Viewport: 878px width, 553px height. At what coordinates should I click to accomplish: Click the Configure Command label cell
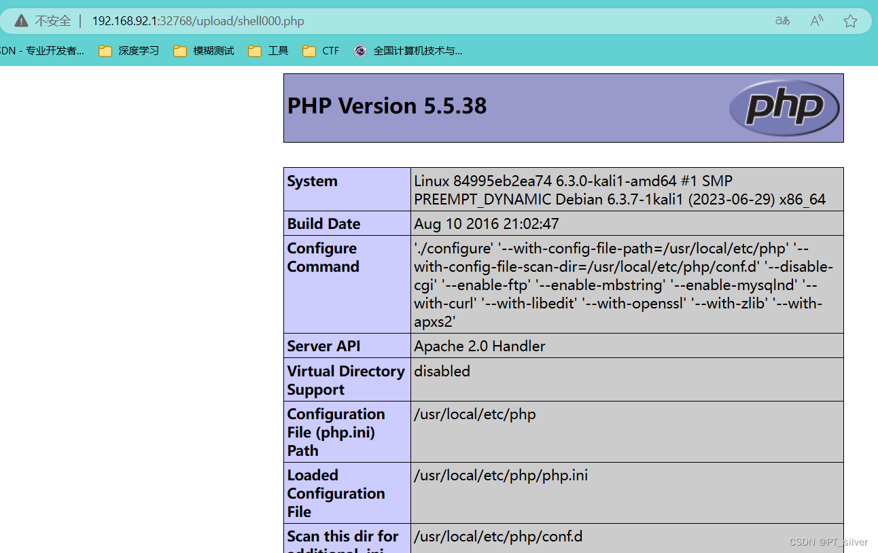[347, 284]
